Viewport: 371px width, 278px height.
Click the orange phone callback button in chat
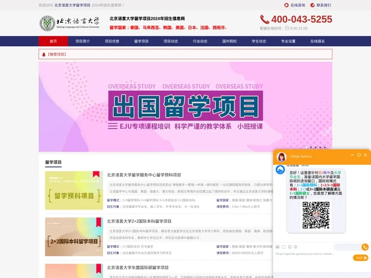point(365,247)
